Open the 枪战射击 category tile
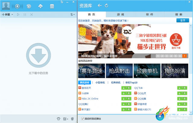The width and height of the screenshot is (193, 123). click(x=119, y=71)
